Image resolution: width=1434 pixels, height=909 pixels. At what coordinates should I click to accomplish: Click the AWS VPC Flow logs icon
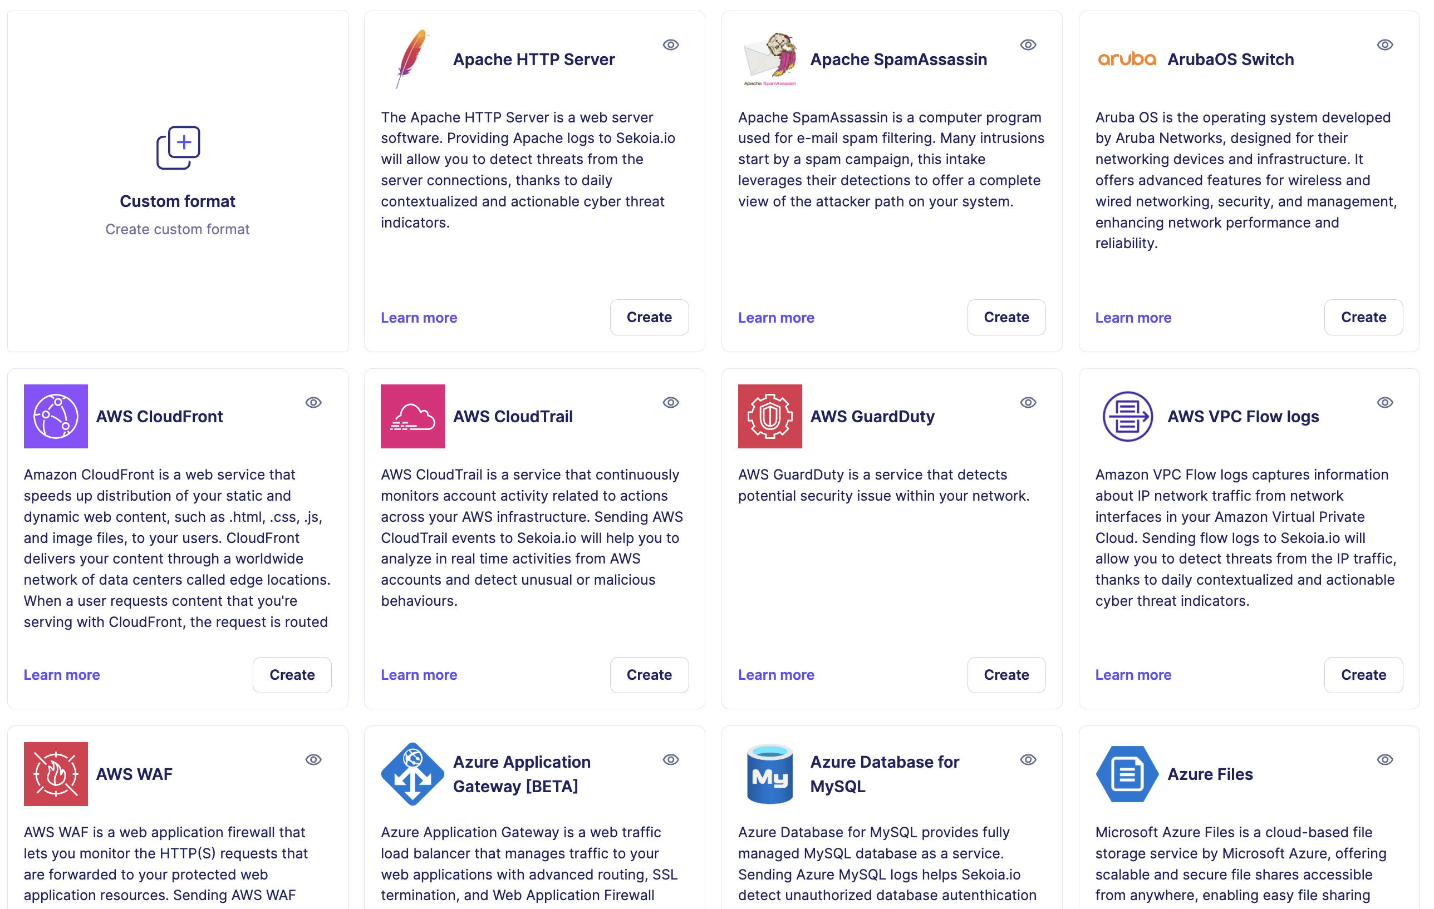click(1127, 416)
